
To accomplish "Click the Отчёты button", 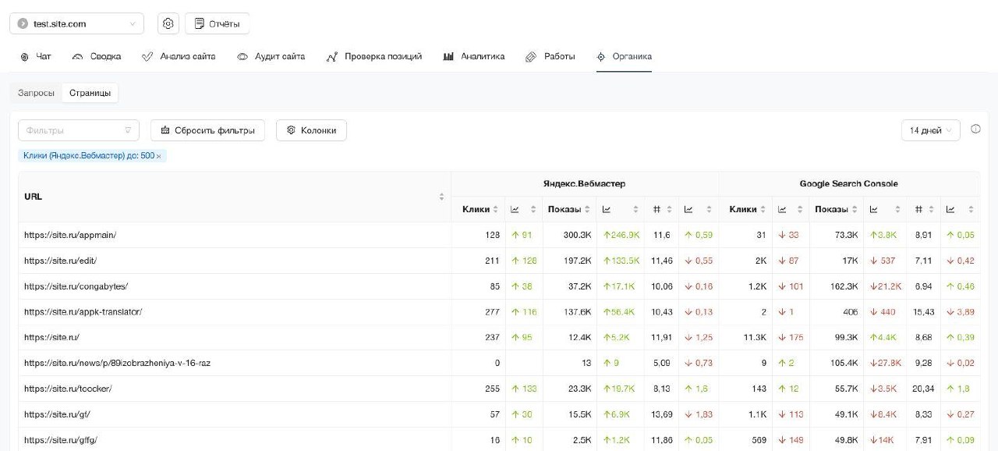I will pos(217,24).
